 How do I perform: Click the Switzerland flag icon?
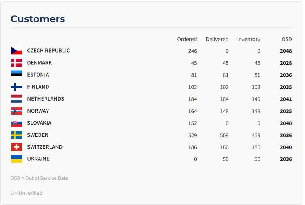pos(16,147)
